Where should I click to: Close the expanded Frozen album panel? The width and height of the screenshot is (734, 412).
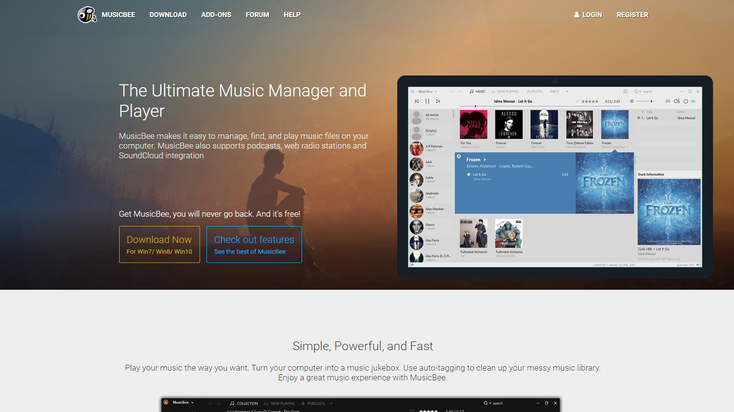pyautogui.click(x=459, y=156)
